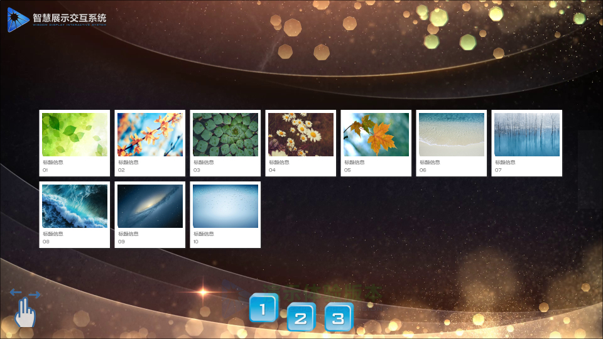Jump to page 3 cube button

point(339,318)
